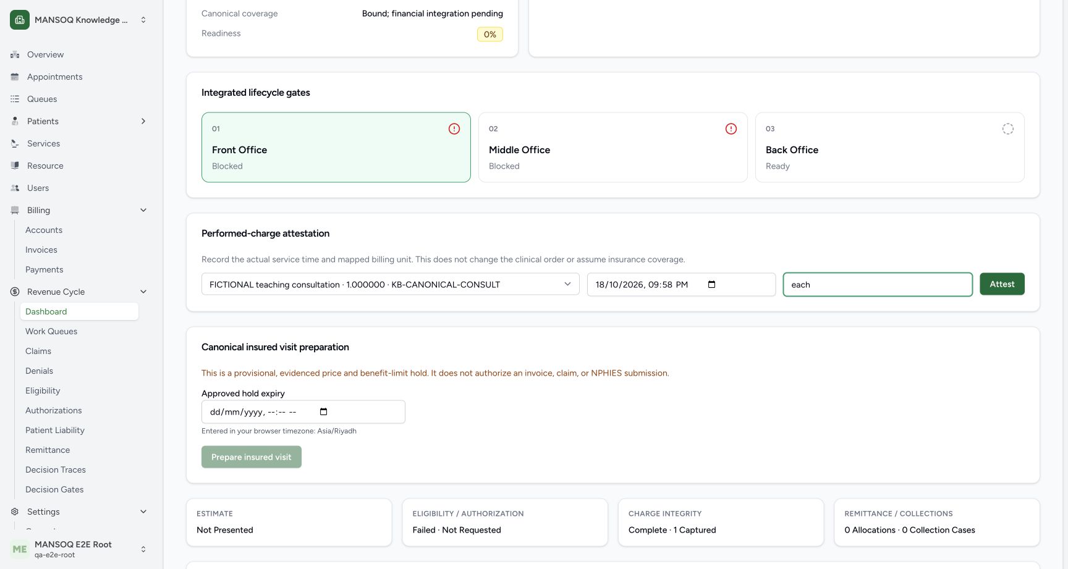
Task: Click the Middle Office blocked alert icon
Action: [731, 129]
